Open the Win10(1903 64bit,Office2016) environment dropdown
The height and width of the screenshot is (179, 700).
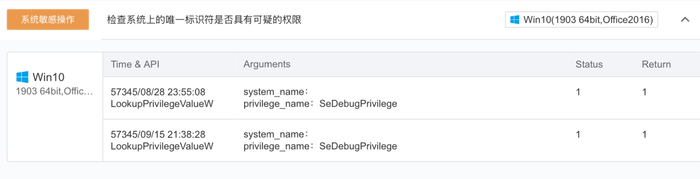pyautogui.click(x=581, y=20)
